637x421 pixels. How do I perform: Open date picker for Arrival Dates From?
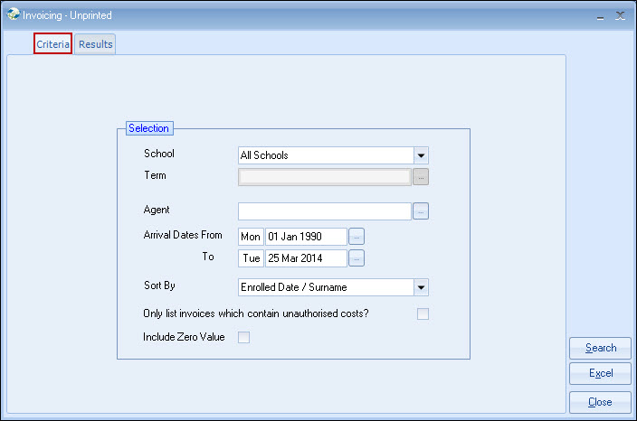(357, 237)
